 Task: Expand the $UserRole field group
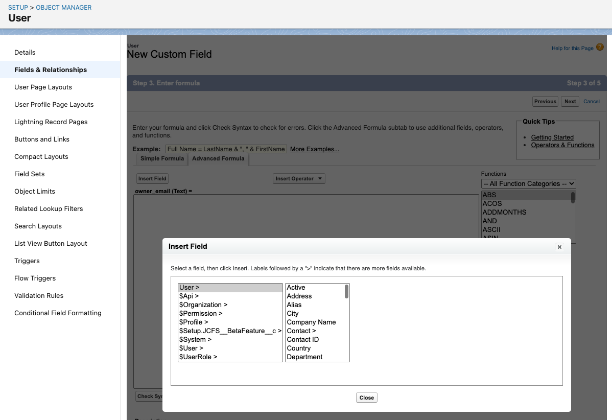(x=198, y=357)
